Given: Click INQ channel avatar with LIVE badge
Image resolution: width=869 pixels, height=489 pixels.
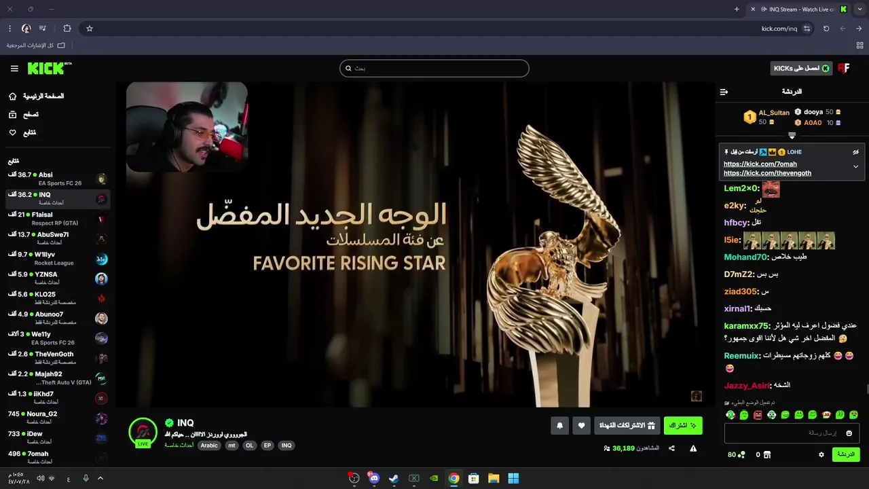Looking at the screenshot, I should (143, 433).
